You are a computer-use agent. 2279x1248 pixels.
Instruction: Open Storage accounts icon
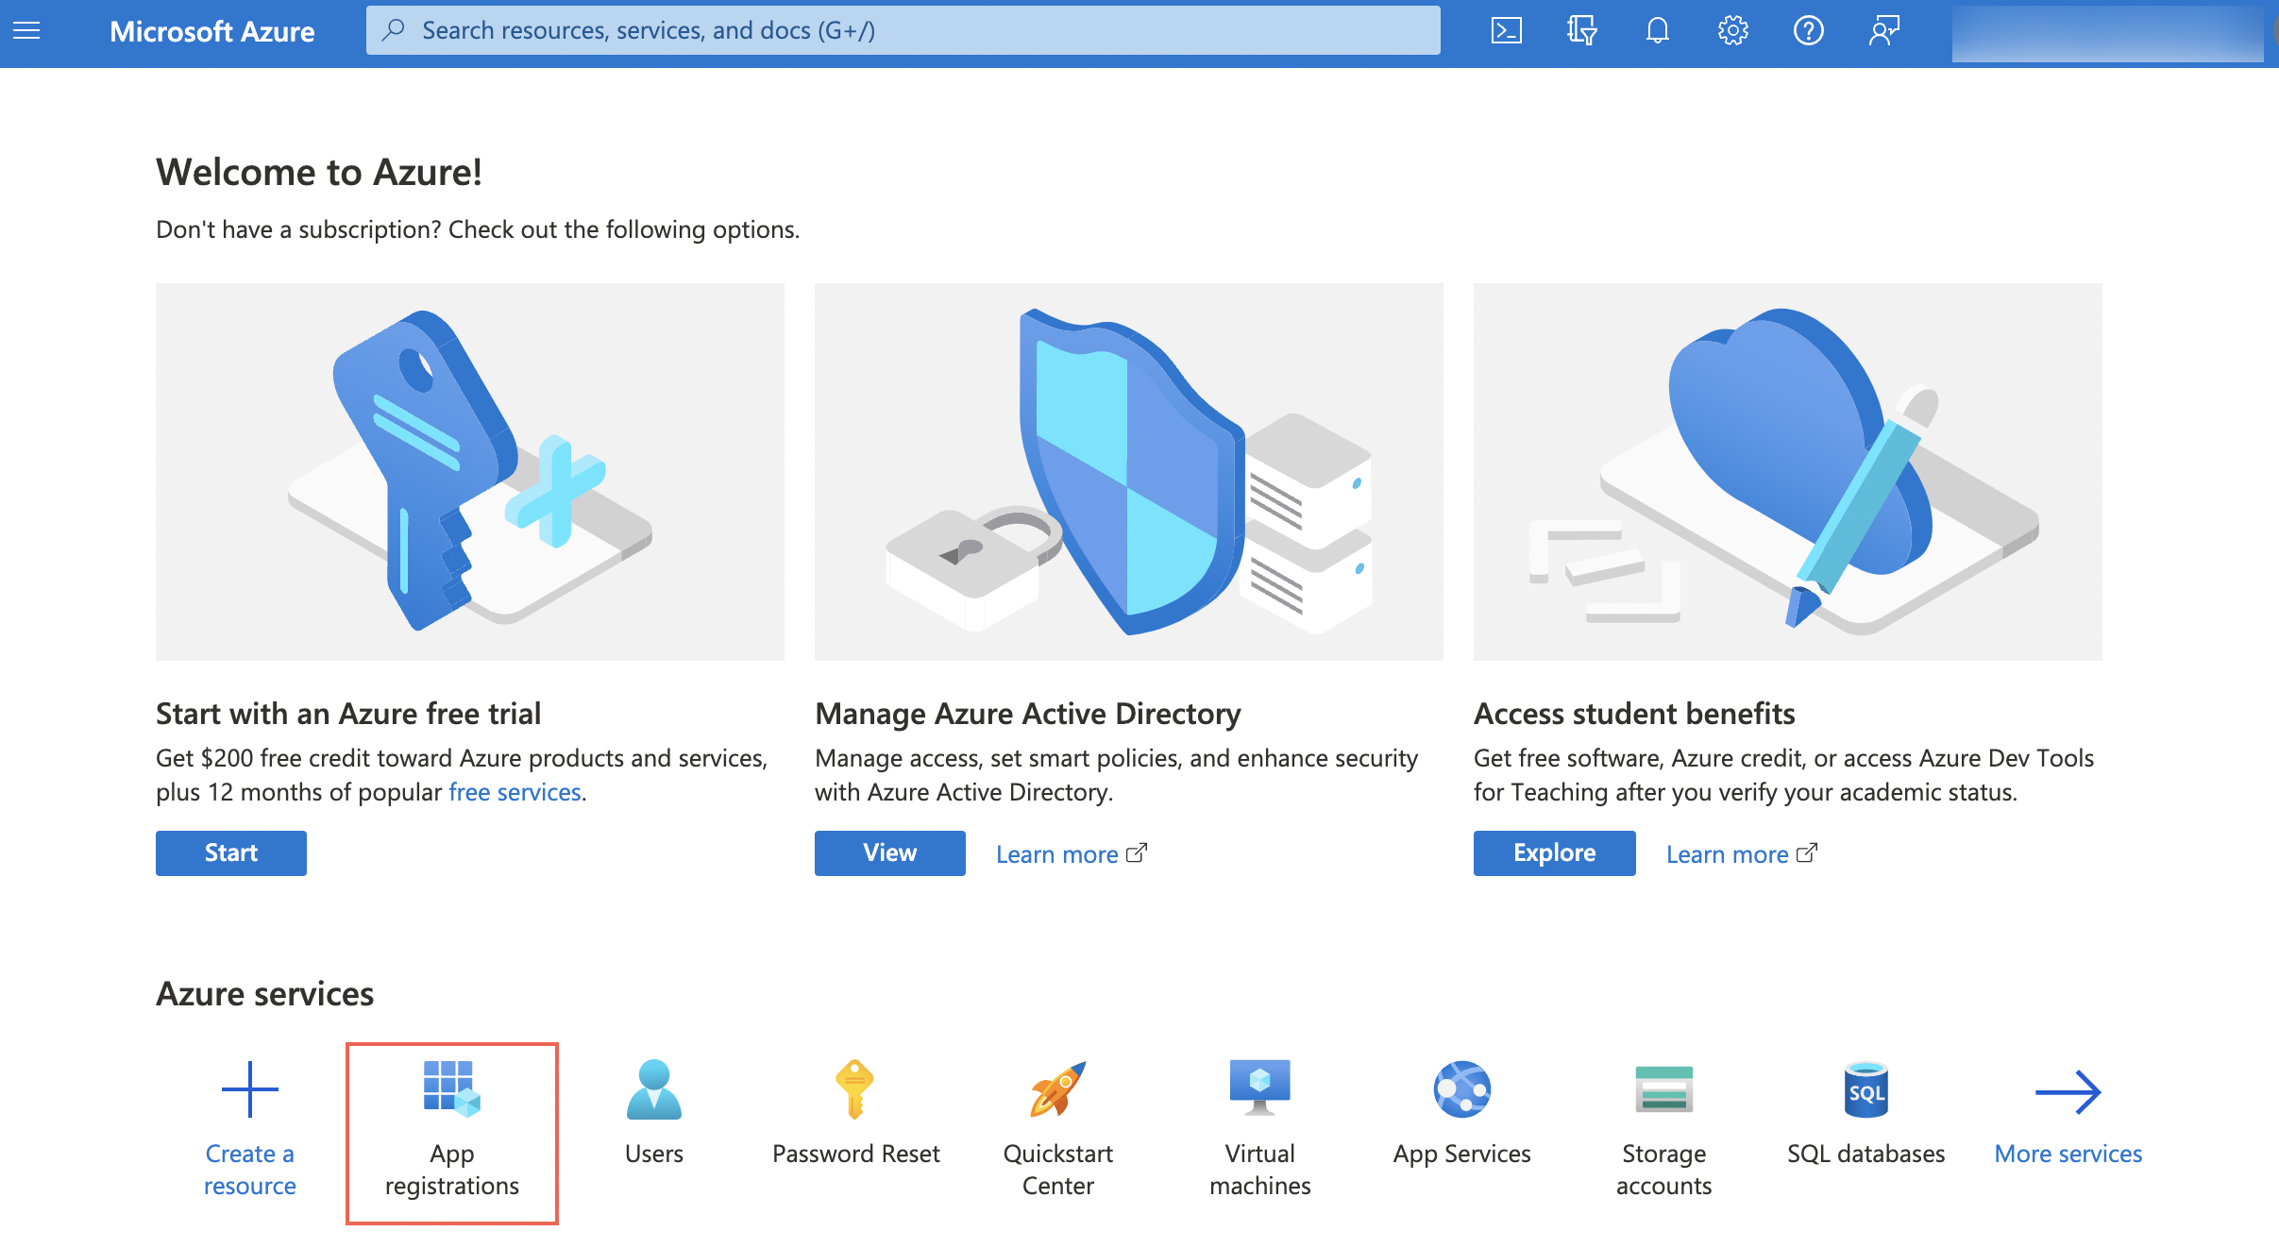[x=1664, y=1088]
